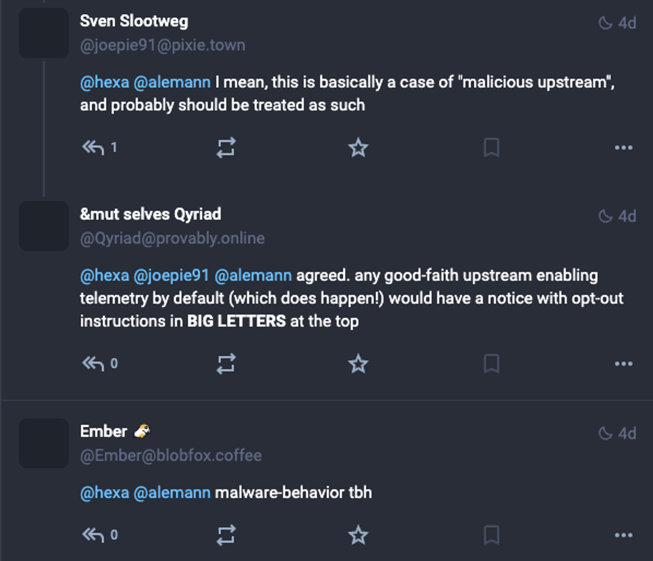Screen dimensions: 653x561
Task: Open the @alemann mention in Sven's post
Action: click(172, 82)
